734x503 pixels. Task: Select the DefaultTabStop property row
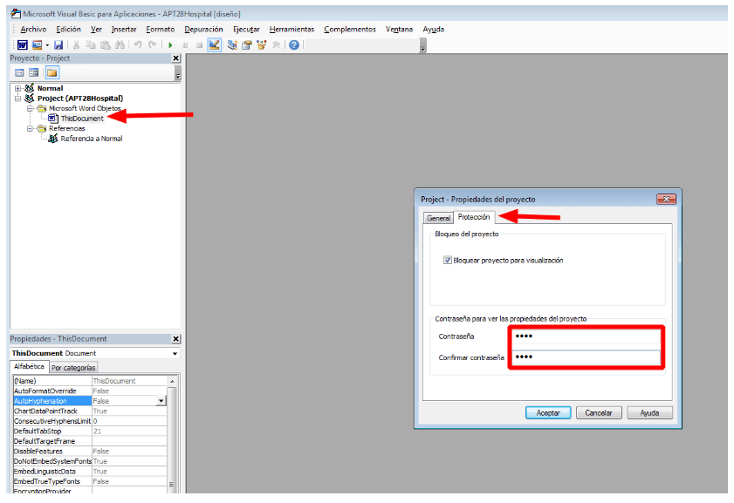(89, 432)
